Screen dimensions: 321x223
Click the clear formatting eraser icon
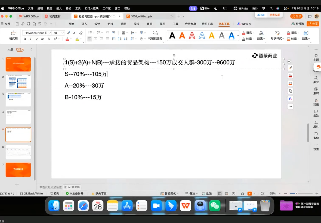[81, 33]
